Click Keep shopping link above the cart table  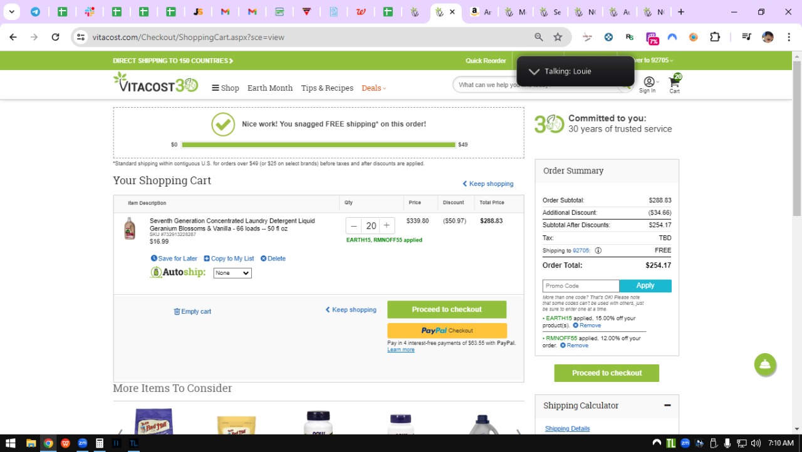[x=488, y=184]
